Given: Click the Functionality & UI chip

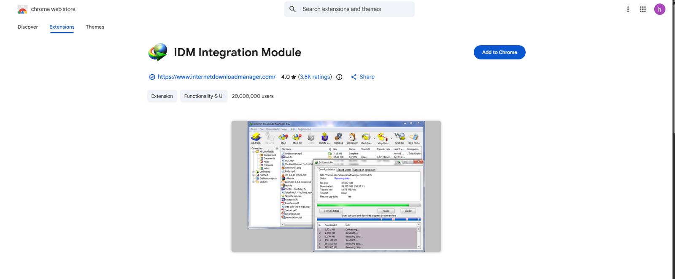Looking at the screenshot, I should pos(204,96).
